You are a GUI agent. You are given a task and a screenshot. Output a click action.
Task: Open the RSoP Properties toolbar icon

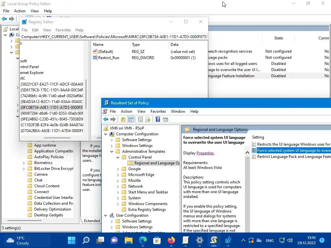click(140, 119)
